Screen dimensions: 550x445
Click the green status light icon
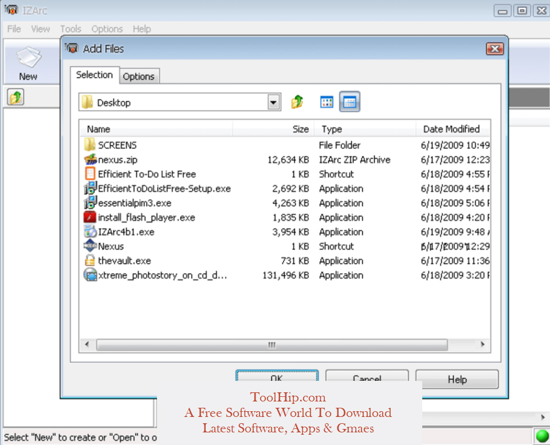coord(543,436)
